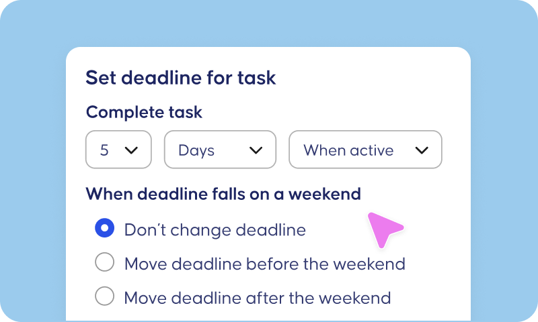Click the pink arrow cursor graphic
The image size is (538, 322).
coord(385,229)
